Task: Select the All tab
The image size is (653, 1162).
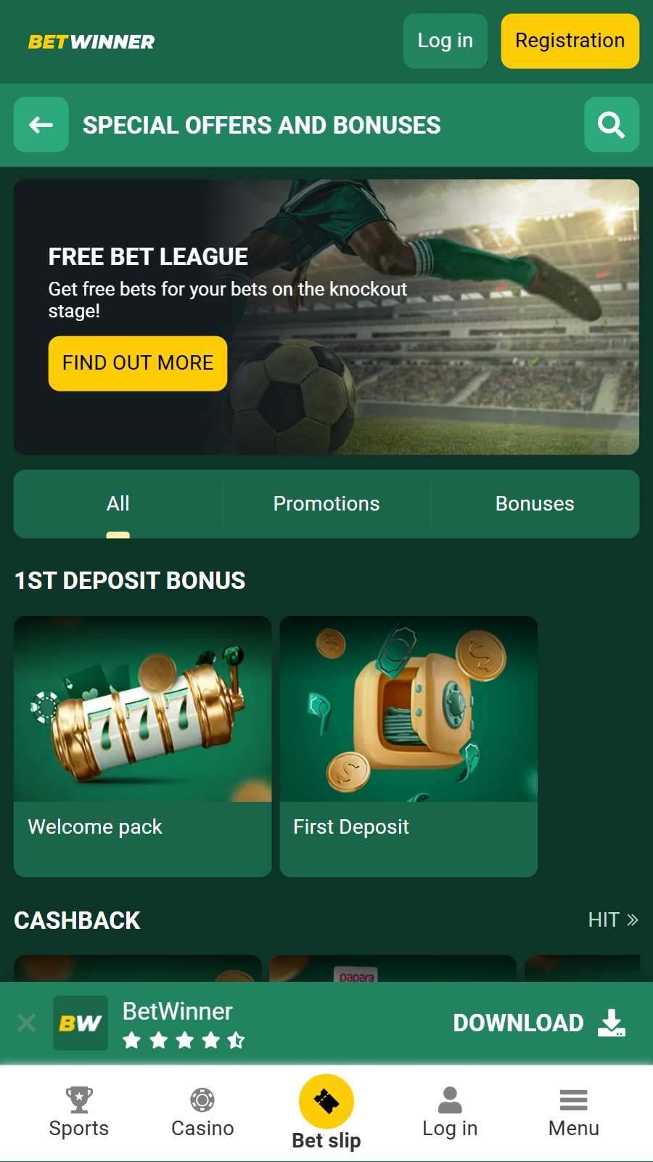Action: tap(118, 504)
